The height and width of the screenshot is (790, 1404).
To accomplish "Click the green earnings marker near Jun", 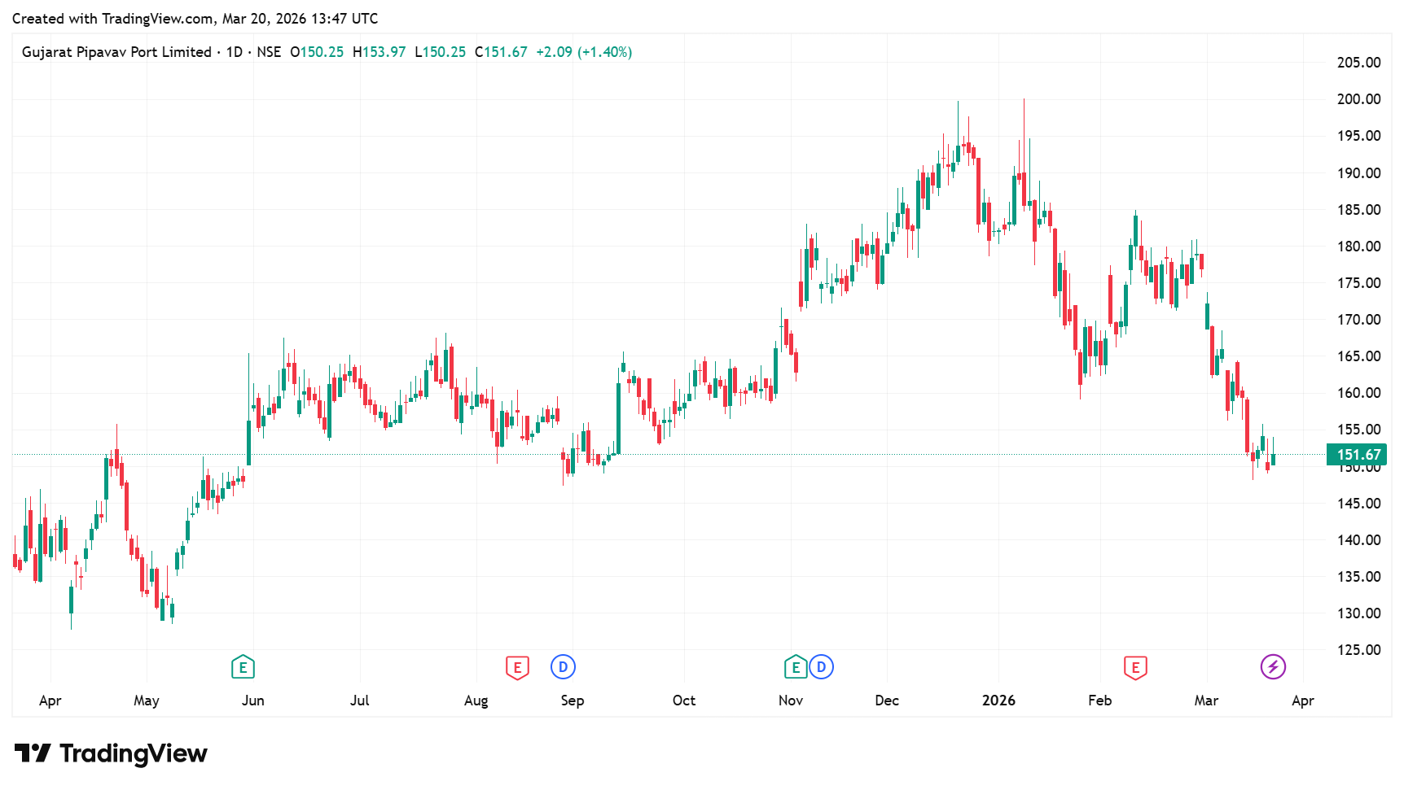I will (x=243, y=668).
